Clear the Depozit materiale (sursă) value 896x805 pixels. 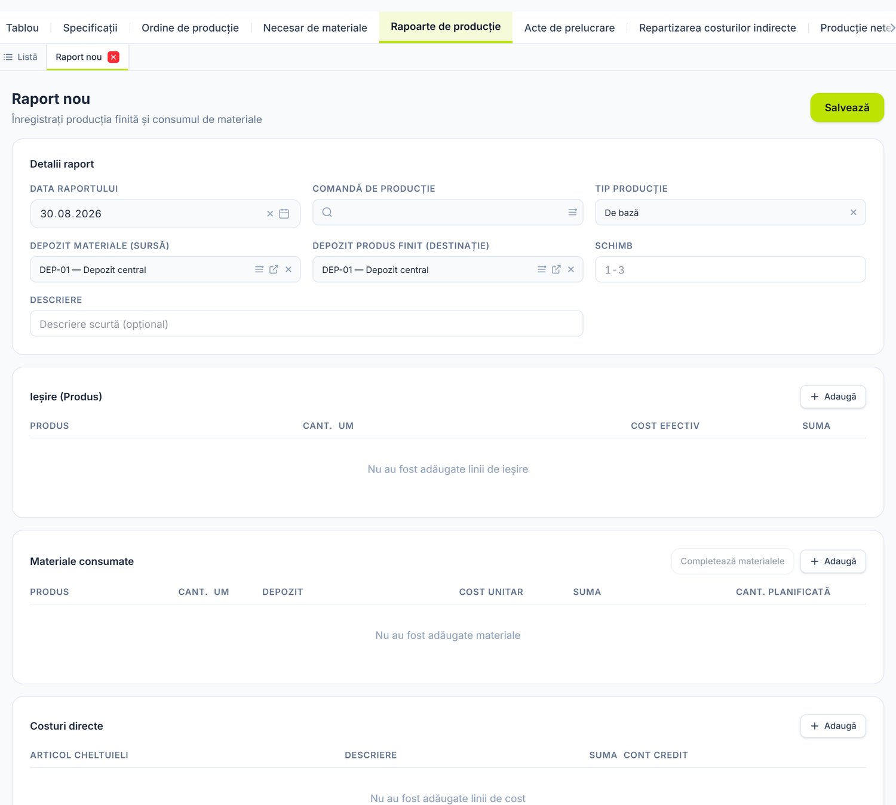point(289,269)
